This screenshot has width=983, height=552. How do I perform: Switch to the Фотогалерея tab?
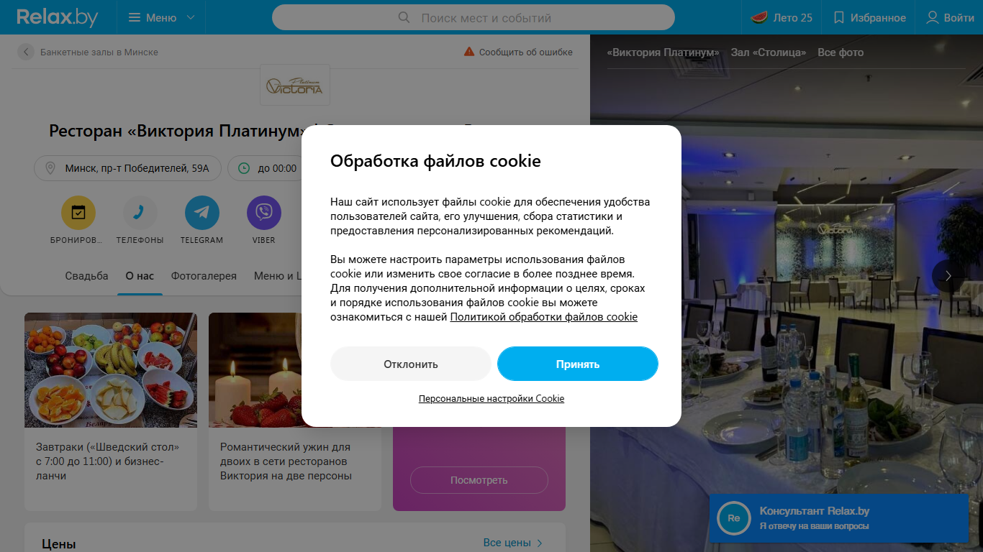204,275
